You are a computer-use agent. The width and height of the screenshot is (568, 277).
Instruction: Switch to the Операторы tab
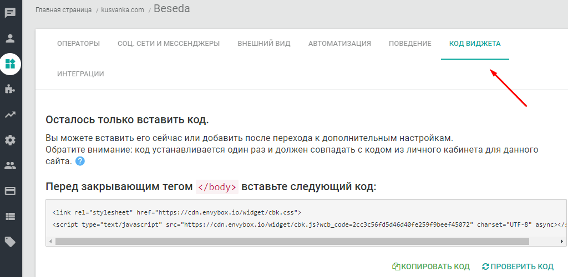(78, 44)
